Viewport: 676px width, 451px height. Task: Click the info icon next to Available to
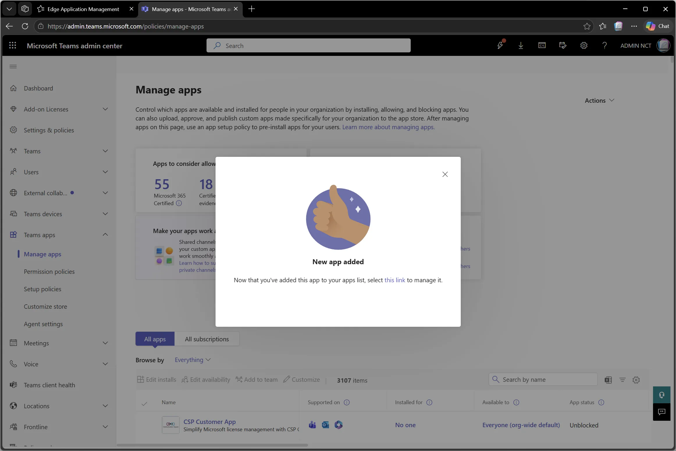(516, 402)
